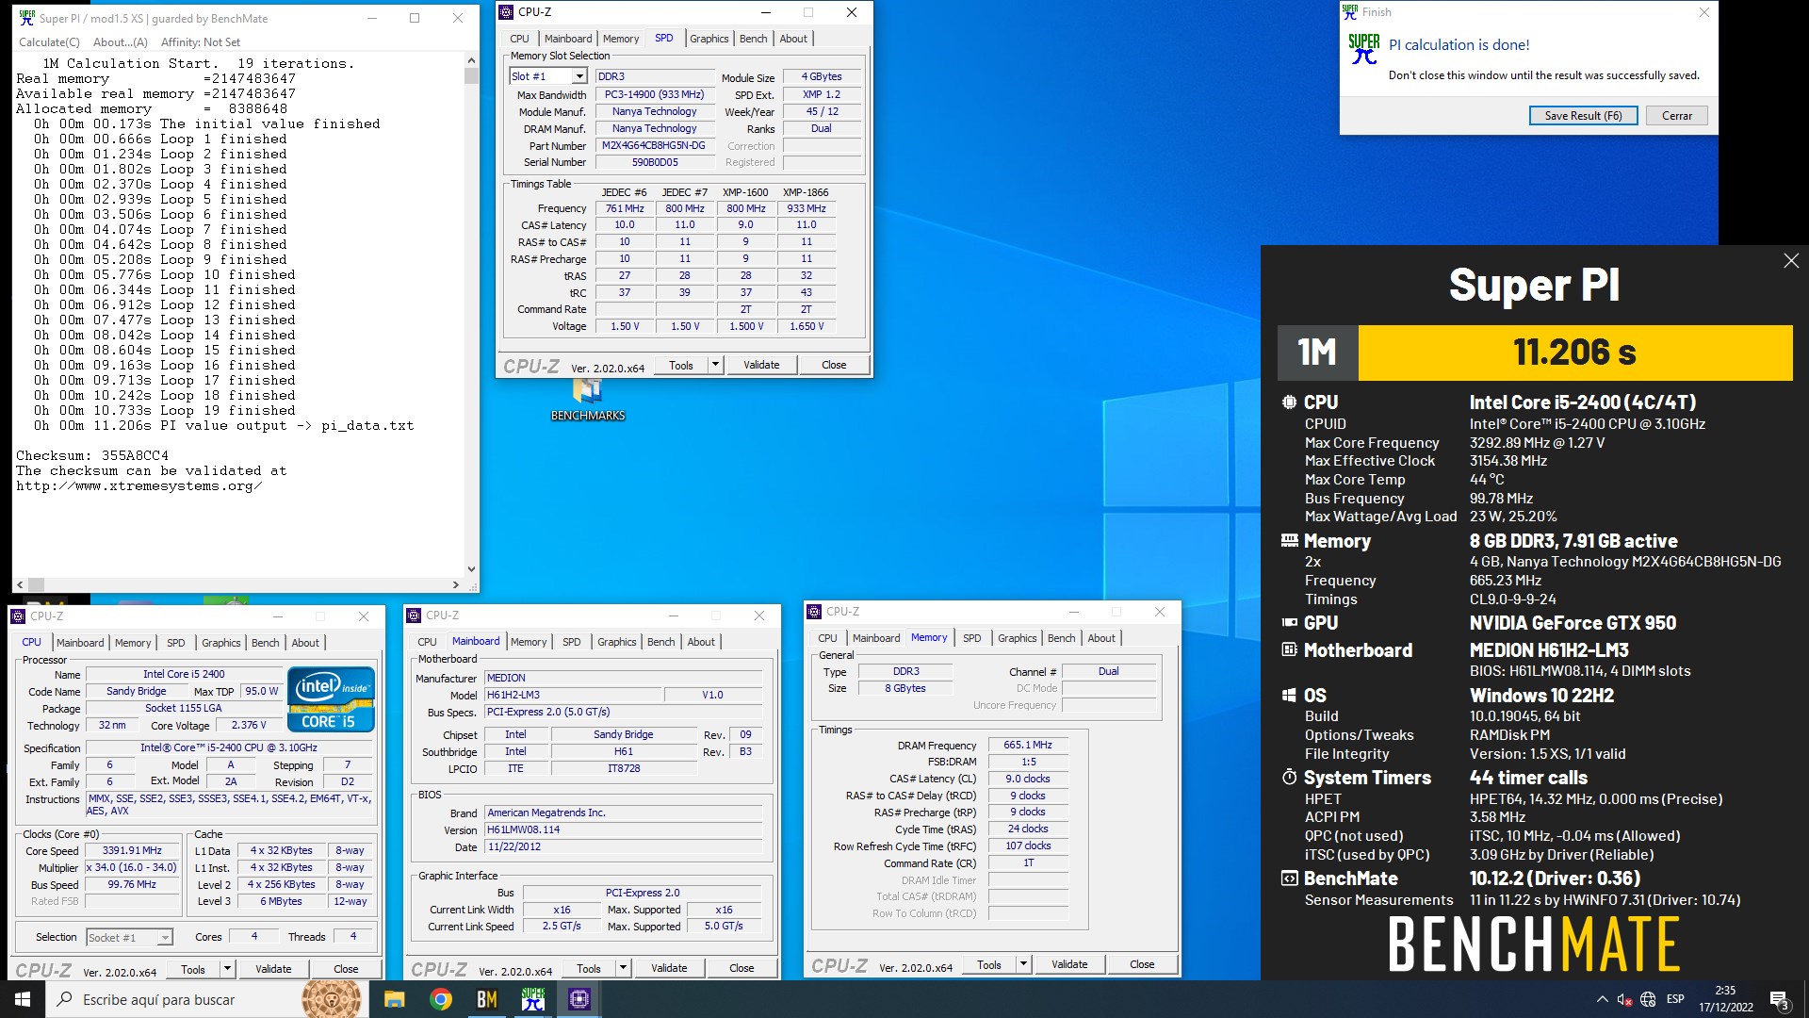
Task: Click NVIDIA GeForce GTX 950 text in BenchMate
Action: coord(1573,623)
